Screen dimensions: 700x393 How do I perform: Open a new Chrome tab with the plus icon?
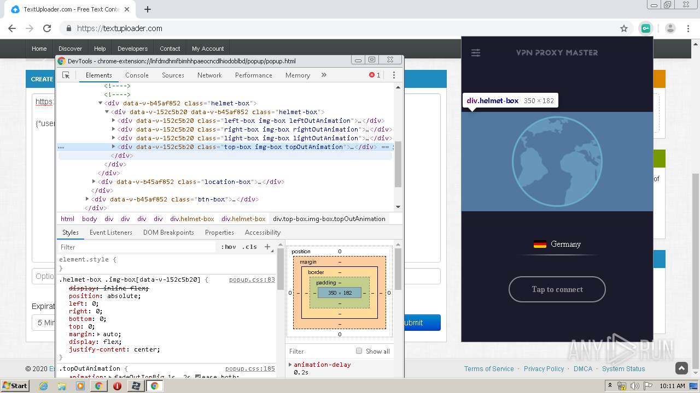[x=148, y=9]
